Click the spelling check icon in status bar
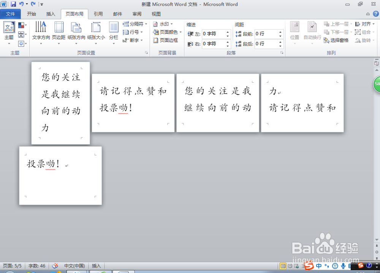The width and height of the screenshot is (380, 273). tap(55, 266)
